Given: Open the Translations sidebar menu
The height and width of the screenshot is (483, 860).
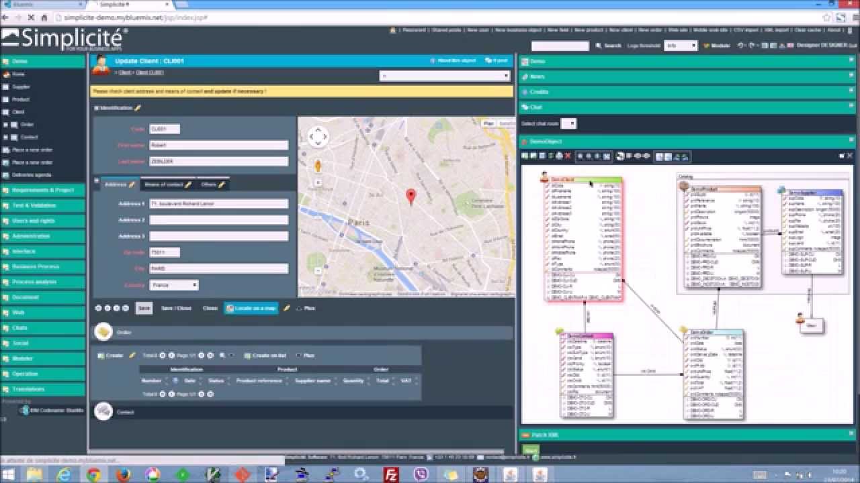Looking at the screenshot, I should tap(43, 389).
